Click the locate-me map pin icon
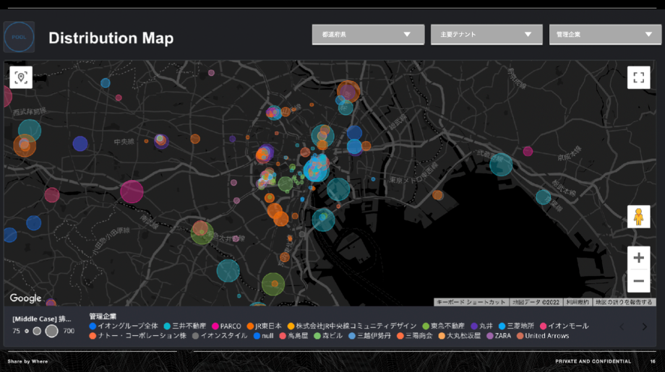Viewport: 665px width, 372px height. tap(21, 77)
